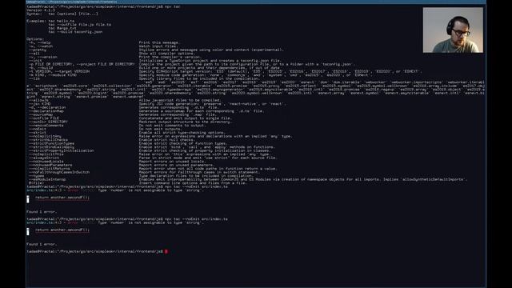Click '-m KIND, --module KIND' option

click(53, 74)
